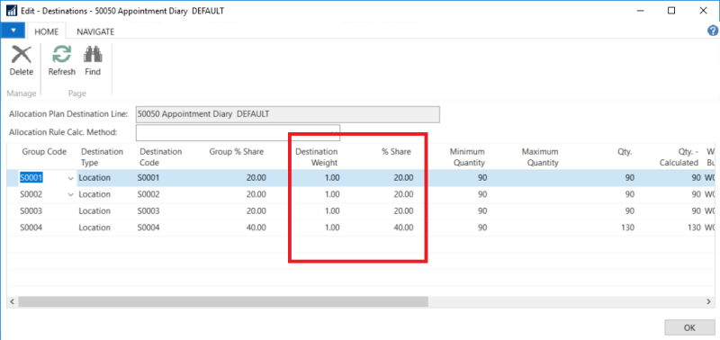The height and width of the screenshot is (340, 720).
Task: Click Minimum Quantity 90 in S0003 row
Action: pyautogui.click(x=481, y=211)
